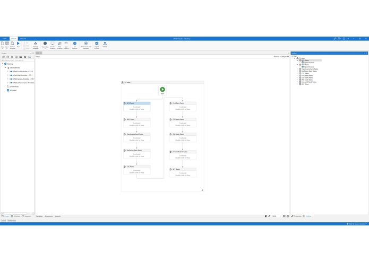The width and height of the screenshot is (369, 262).
Task: Click the Start node in flowchart
Action: click(162, 90)
